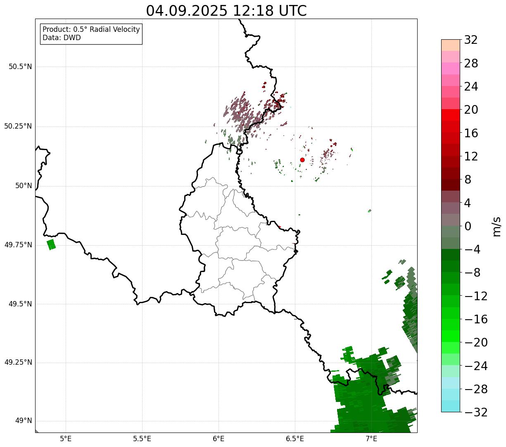Image resolution: width=506 pixels, height=447 pixels.
Task: Click the peach top colorbar swatch below 32
Action: coord(451,45)
